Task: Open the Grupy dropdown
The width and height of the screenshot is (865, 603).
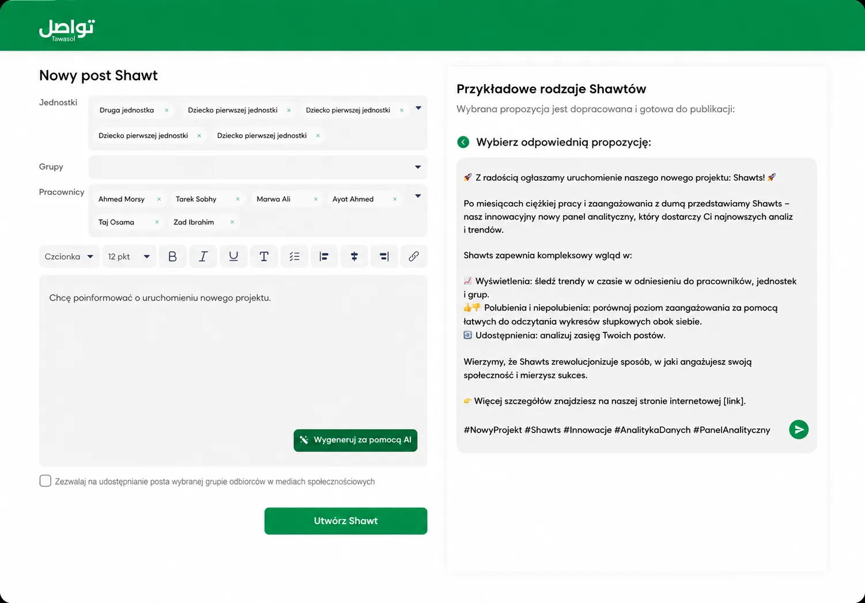Action: [x=258, y=167]
